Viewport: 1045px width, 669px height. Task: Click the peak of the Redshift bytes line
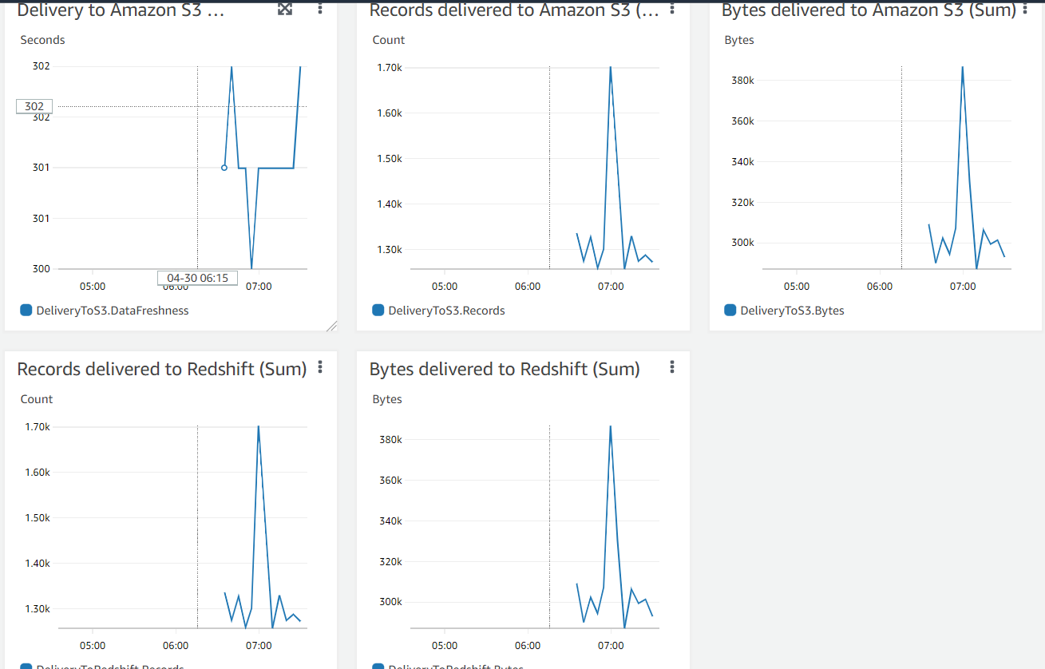[611, 426]
